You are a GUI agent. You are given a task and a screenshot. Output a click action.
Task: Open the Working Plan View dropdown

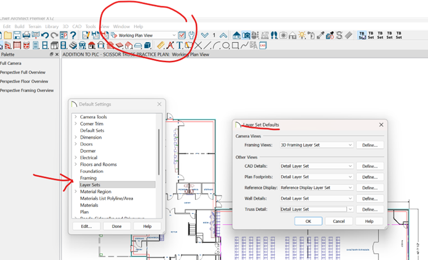click(173, 35)
